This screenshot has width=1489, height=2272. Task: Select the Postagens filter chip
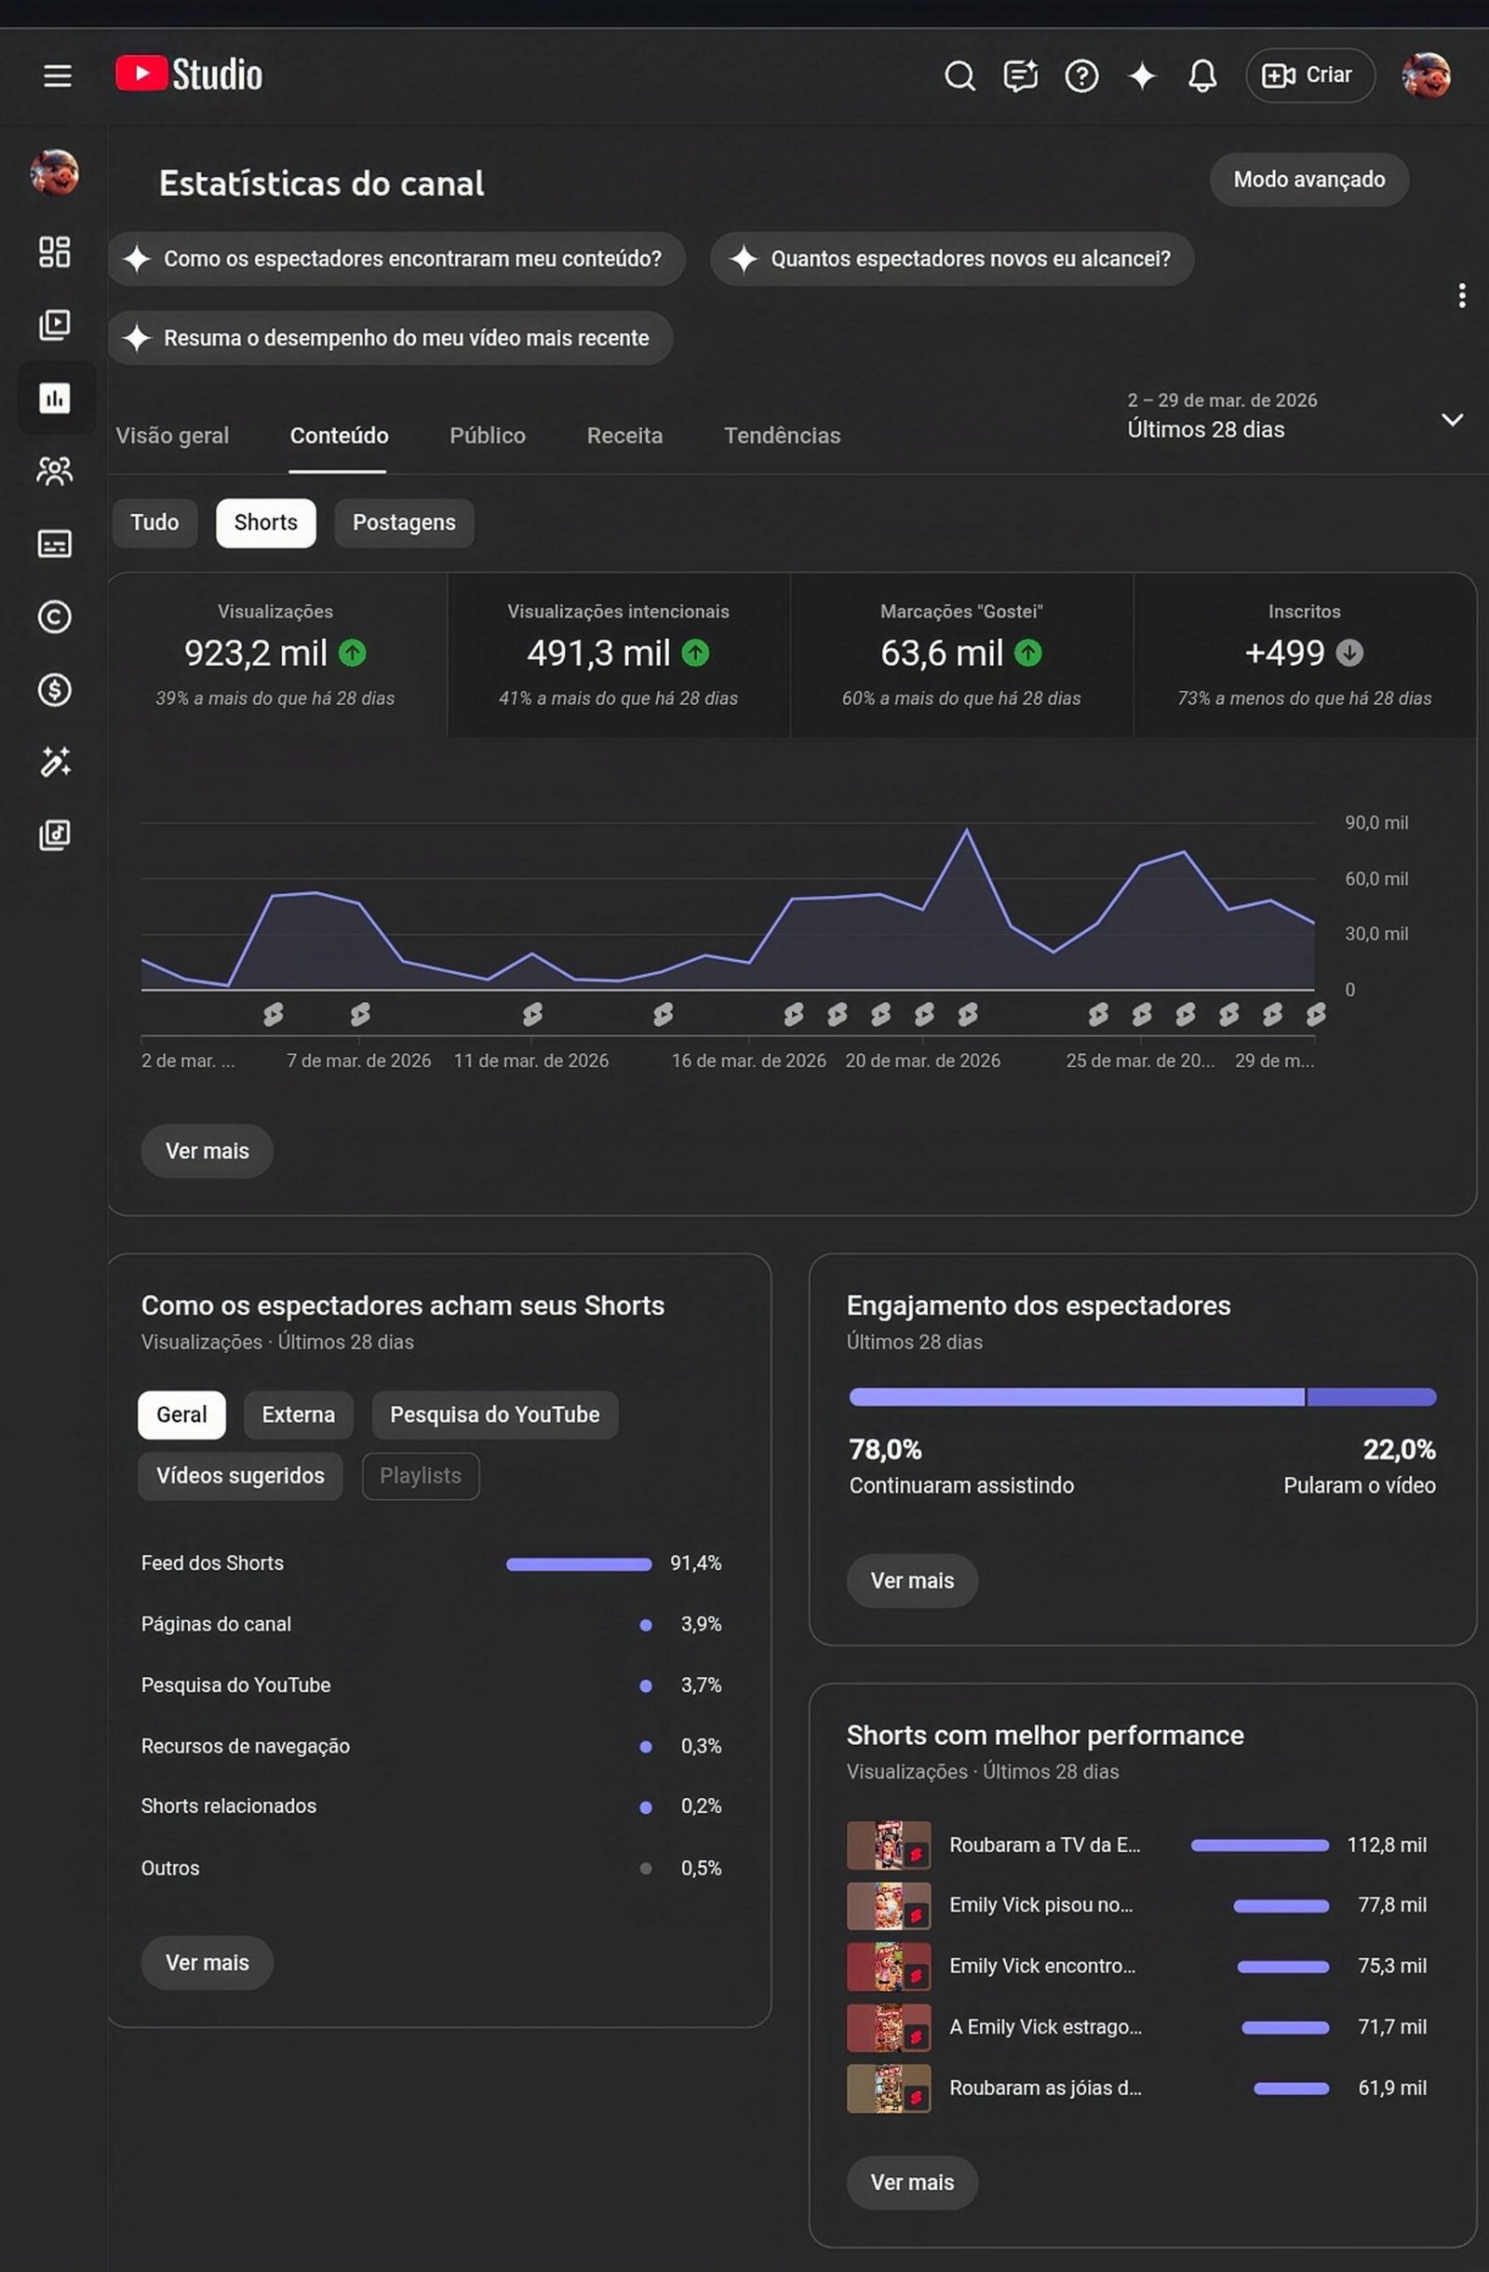tap(404, 522)
